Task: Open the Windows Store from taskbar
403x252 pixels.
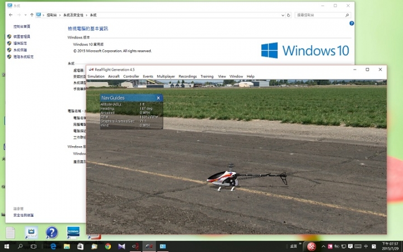Action: pyautogui.click(x=81, y=246)
